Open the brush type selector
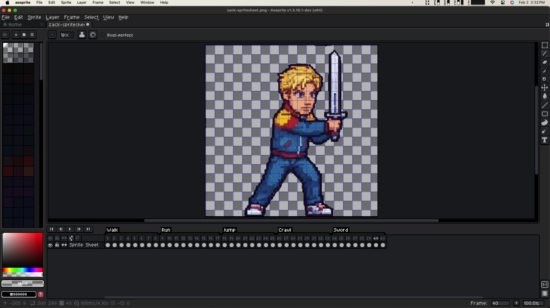This screenshot has width=550, height=308. coord(52,35)
